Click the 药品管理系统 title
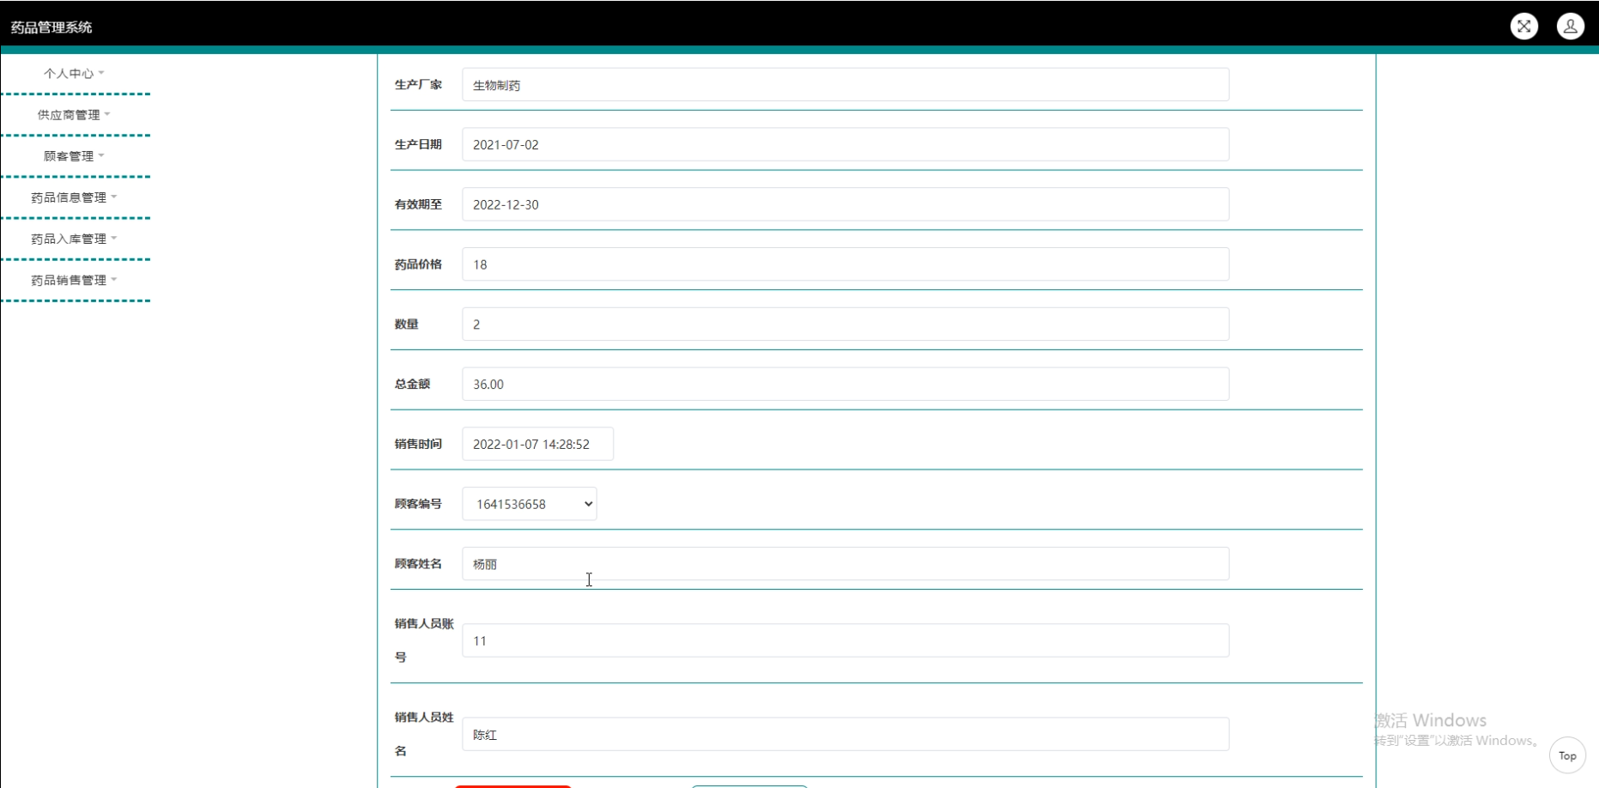The width and height of the screenshot is (1599, 788). click(51, 27)
